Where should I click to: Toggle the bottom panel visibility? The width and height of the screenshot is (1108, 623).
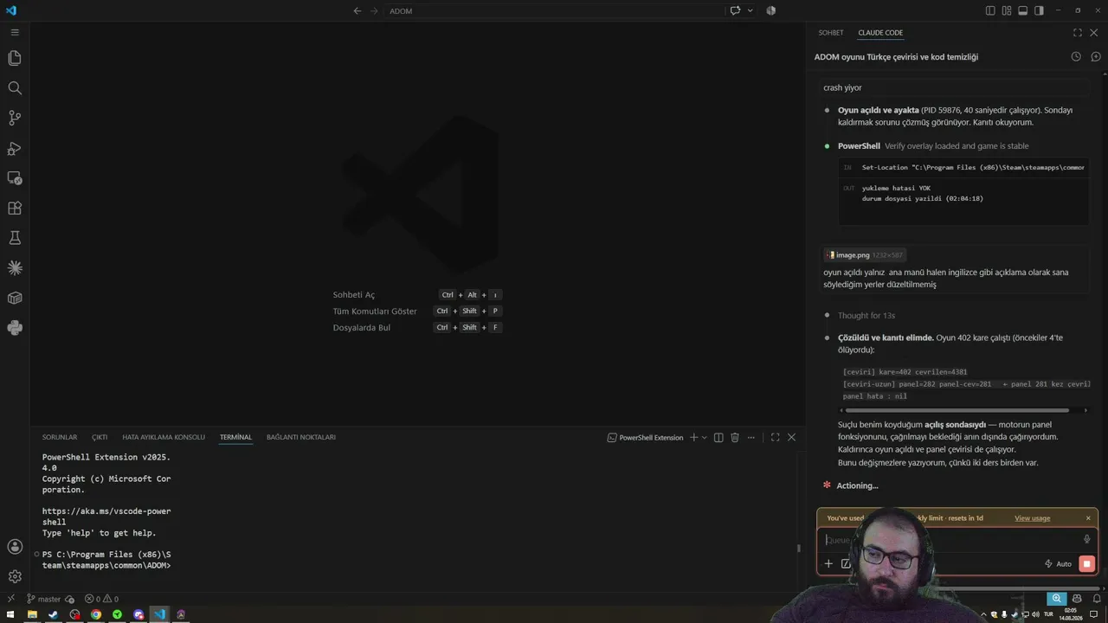point(1022,10)
